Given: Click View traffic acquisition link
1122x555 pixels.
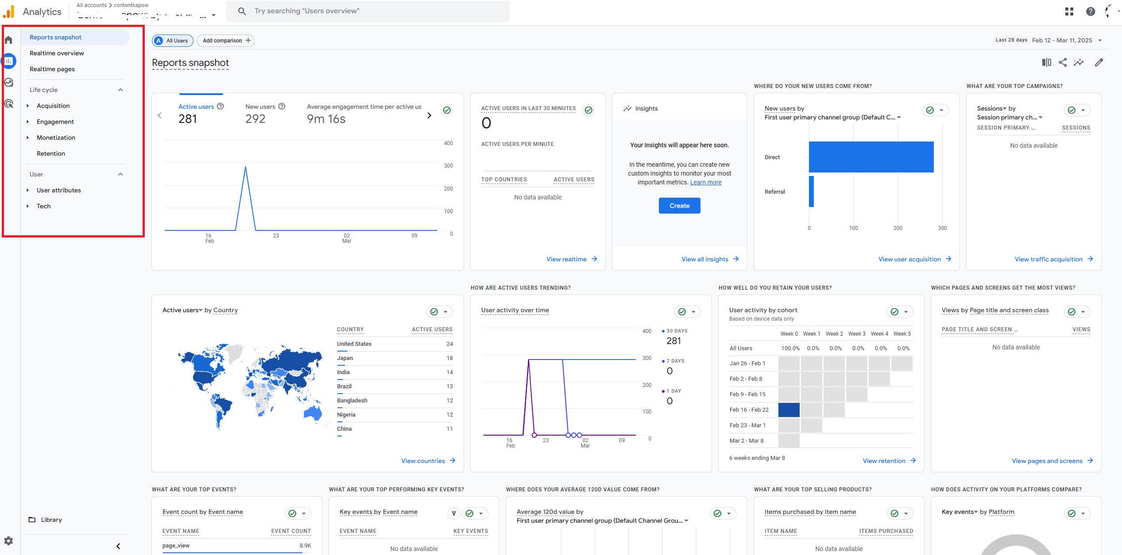Looking at the screenshot, I should coord(1054,259).
